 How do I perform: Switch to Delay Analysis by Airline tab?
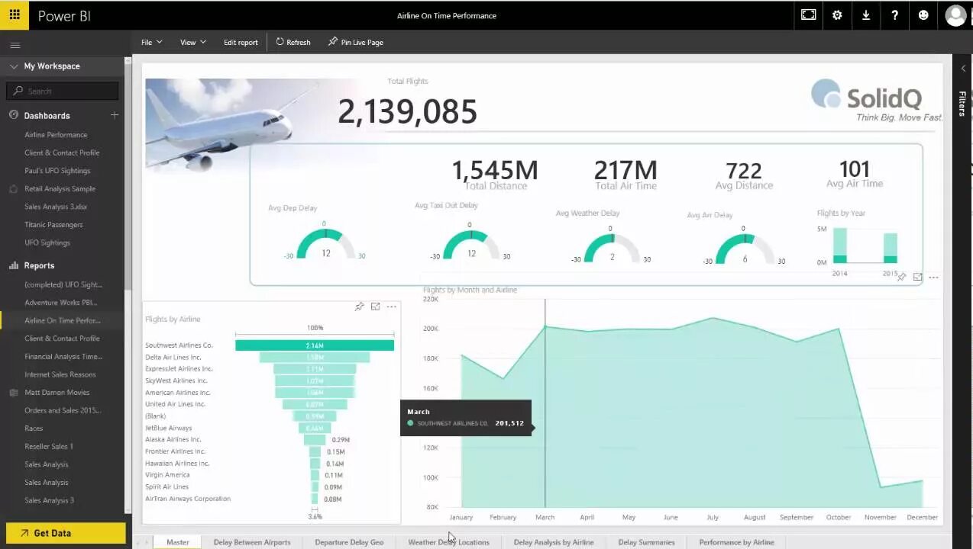point(554,542)
